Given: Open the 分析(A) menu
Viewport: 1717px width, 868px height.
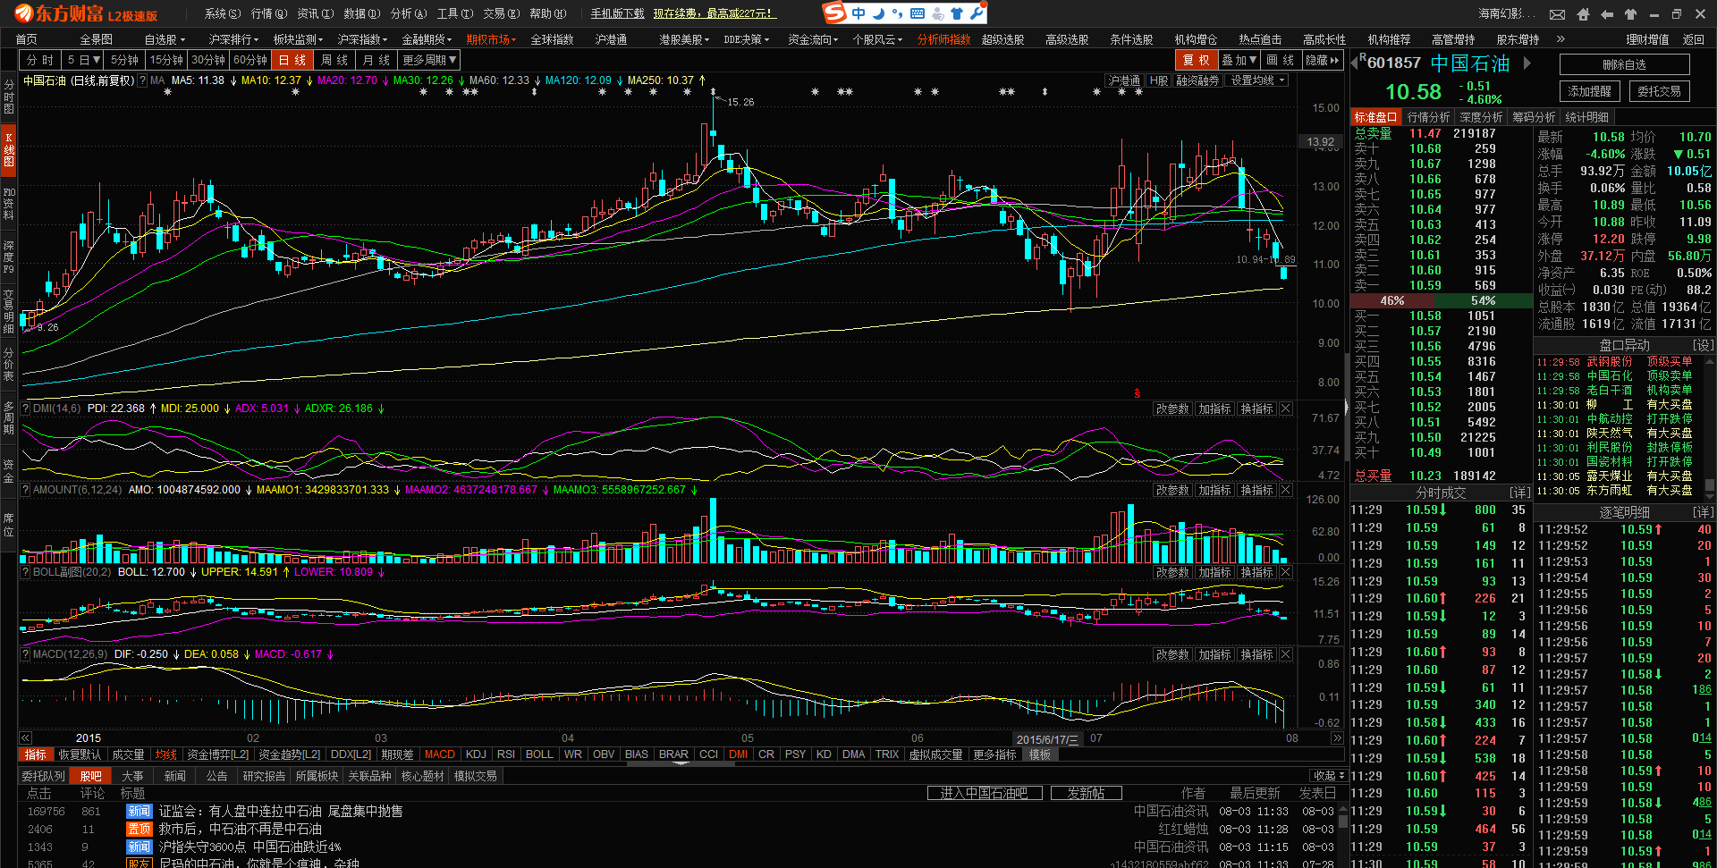Looking at the screenshot, I should pyautogui.click(x=409, y=13).
